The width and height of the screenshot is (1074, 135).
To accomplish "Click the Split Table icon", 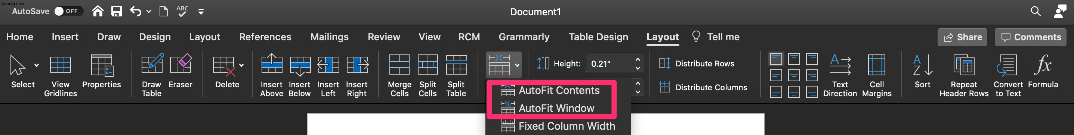I will [456, 75].
